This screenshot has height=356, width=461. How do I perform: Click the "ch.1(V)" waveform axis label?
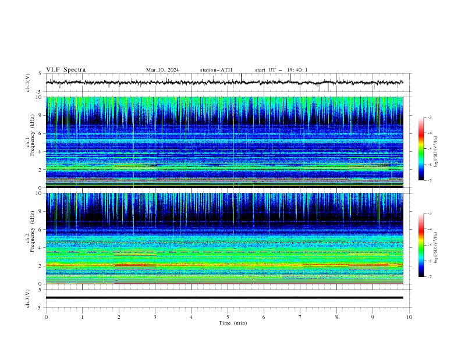tap(28, 83)
